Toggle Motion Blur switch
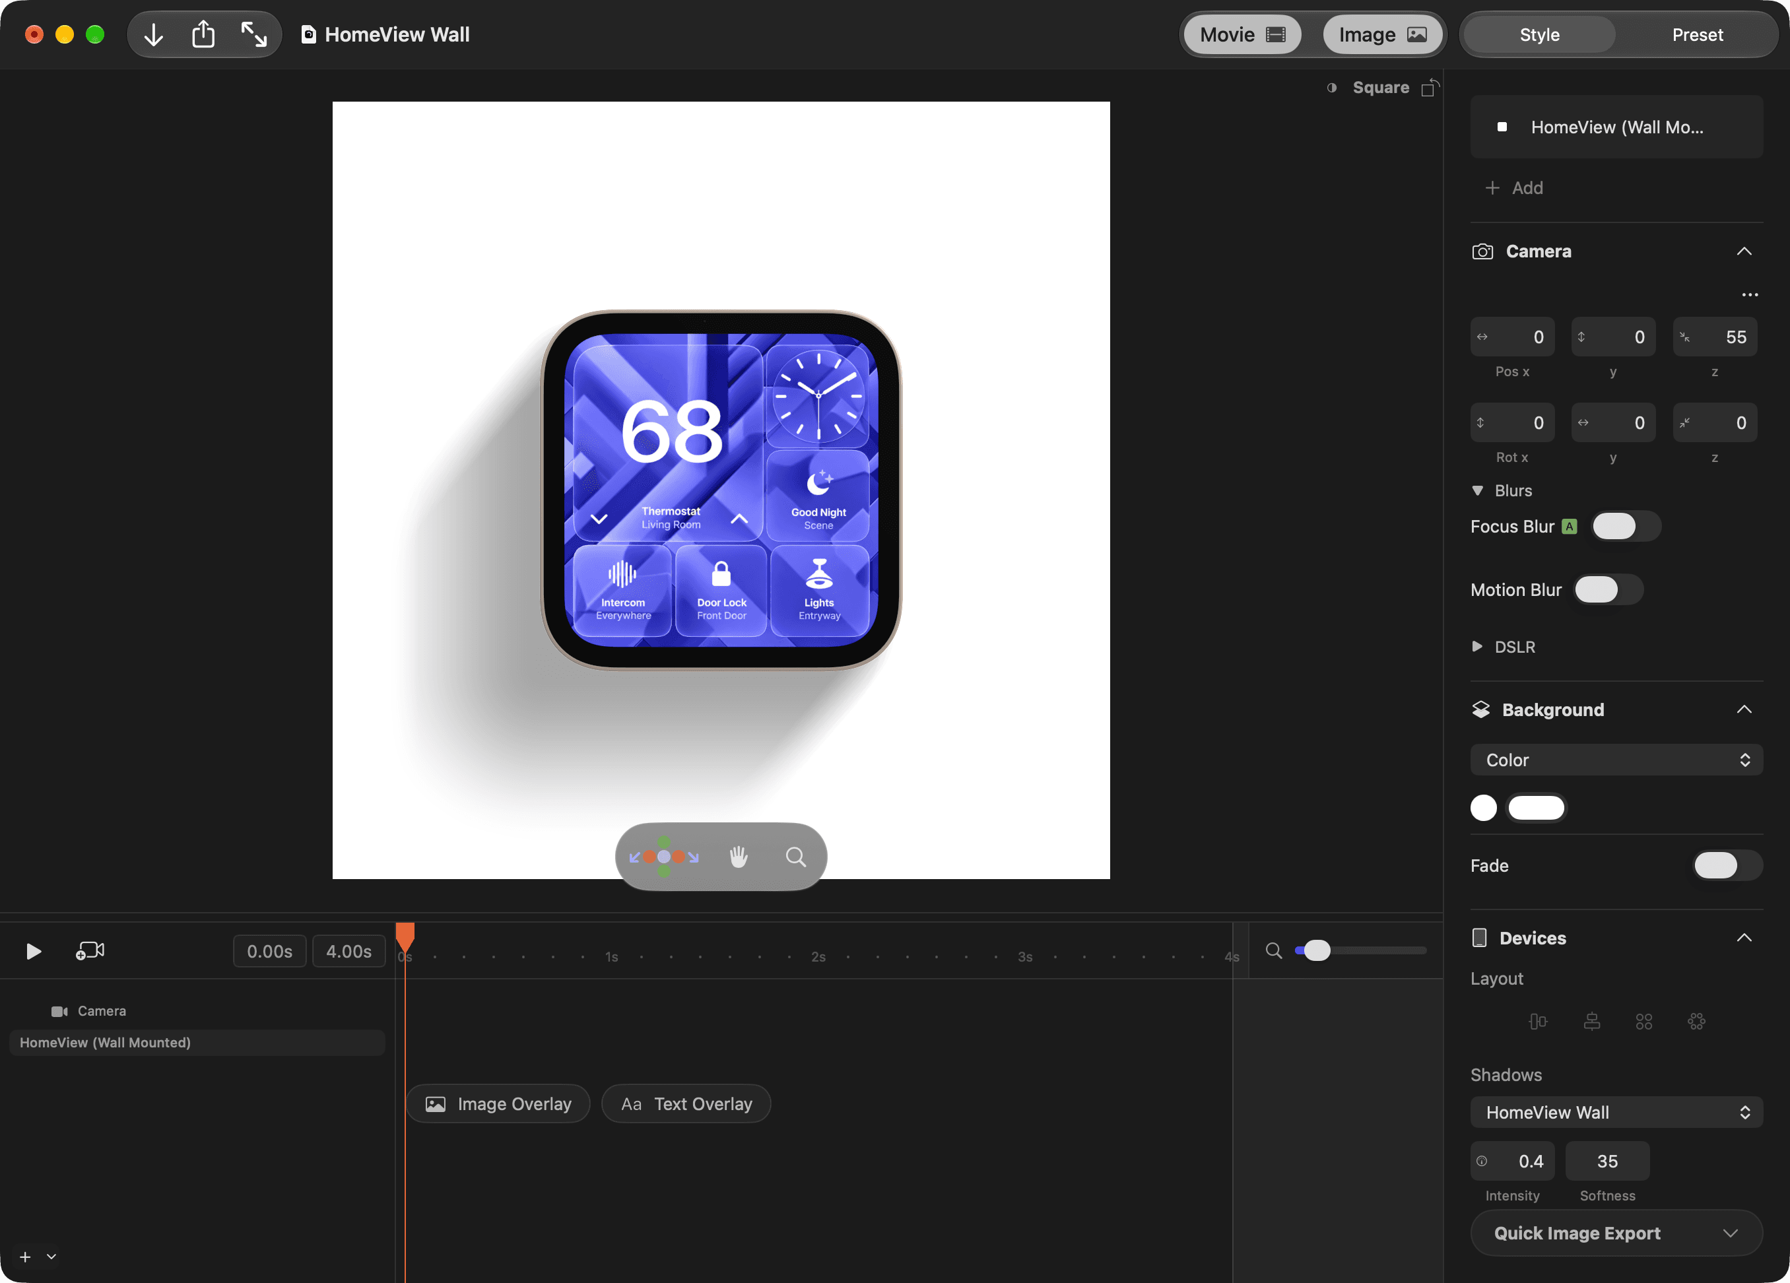1790x1283 pixels. [x=1608, y=589]
